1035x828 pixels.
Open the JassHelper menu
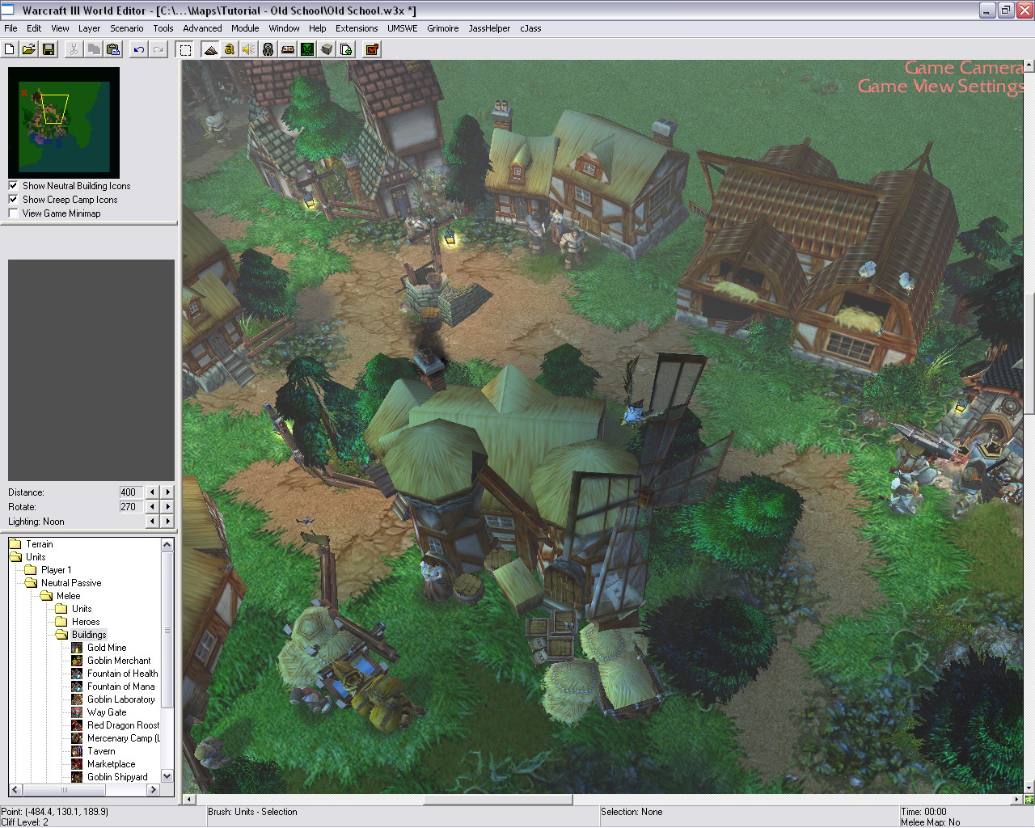488,28
